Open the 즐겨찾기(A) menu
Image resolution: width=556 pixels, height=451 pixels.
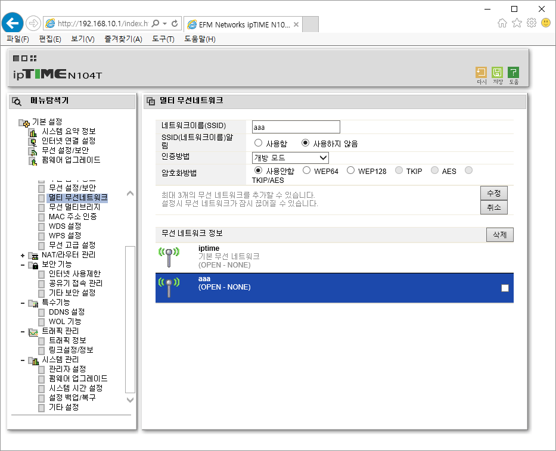point(123,39)
